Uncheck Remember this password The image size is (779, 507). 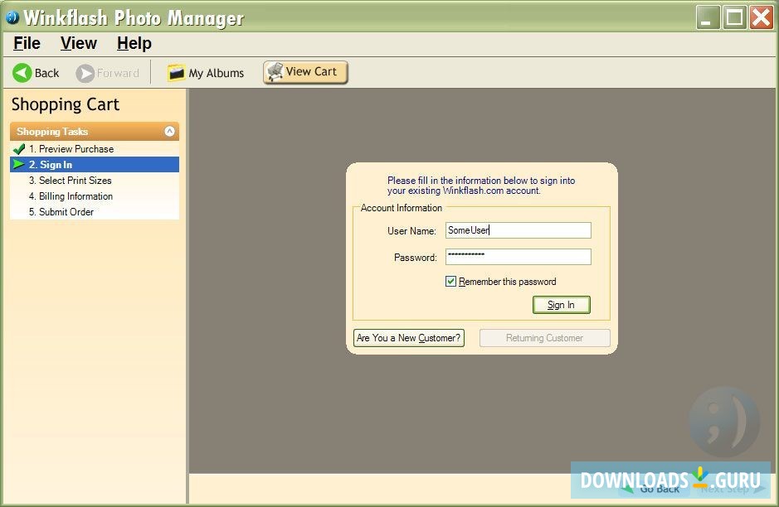[x=450, y=282]
